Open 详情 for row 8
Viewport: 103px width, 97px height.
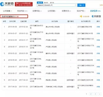click(x=98, y=73)
